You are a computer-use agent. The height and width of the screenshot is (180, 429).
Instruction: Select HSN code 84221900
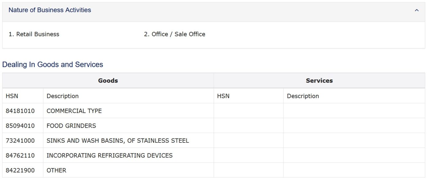tap(20, 170)
